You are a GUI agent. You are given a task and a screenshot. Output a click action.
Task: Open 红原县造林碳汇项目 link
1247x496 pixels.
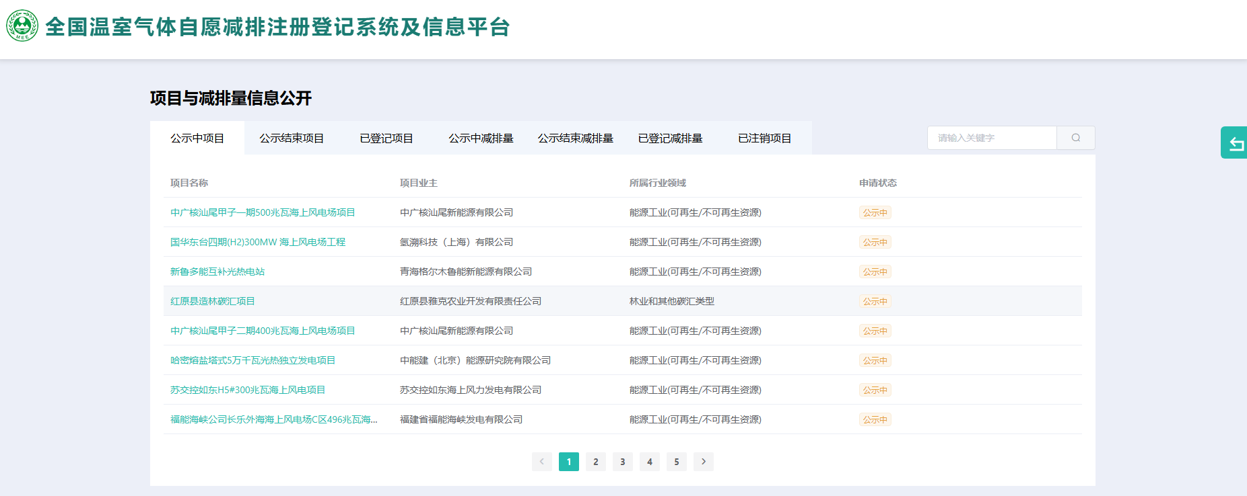pos(213,301)
